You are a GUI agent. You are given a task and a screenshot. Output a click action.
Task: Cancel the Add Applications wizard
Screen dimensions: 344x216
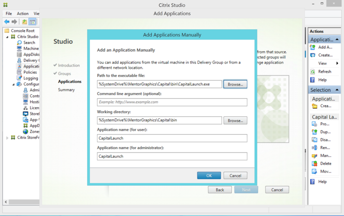[277, 190]
